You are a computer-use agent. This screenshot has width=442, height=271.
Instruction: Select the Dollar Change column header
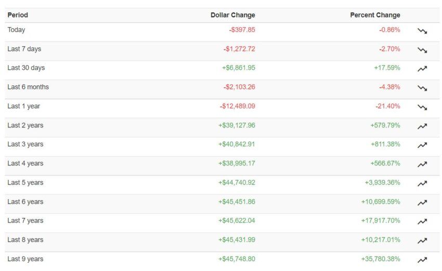pos(233,15)
